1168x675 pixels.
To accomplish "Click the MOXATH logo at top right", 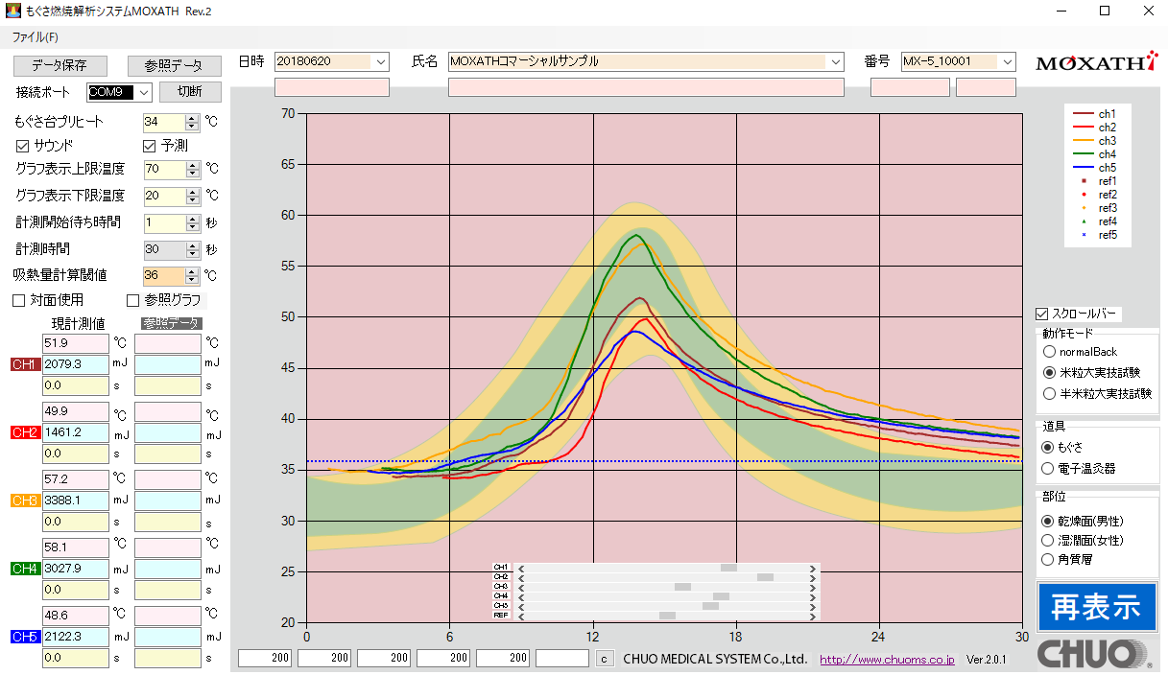I will point(1095,63).
